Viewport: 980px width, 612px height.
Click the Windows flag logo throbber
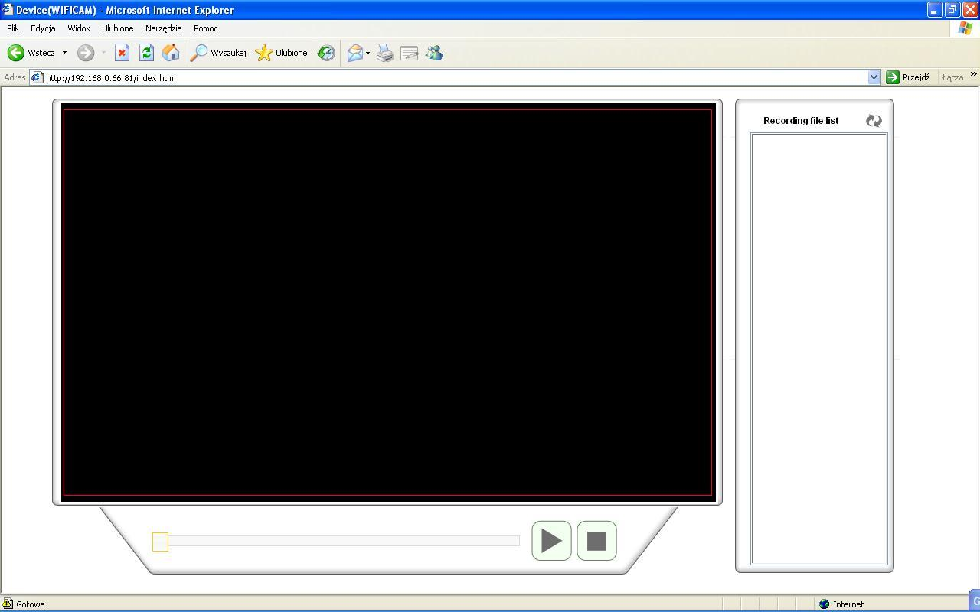(x=965, y=28)
